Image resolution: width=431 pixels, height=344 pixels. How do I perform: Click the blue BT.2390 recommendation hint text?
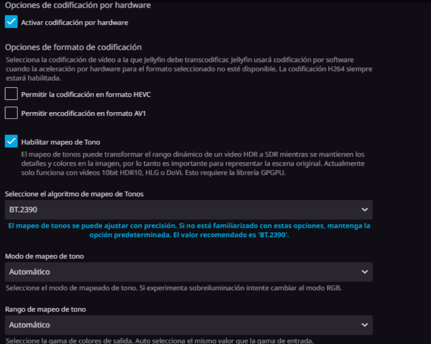click(x=189, y=230)
